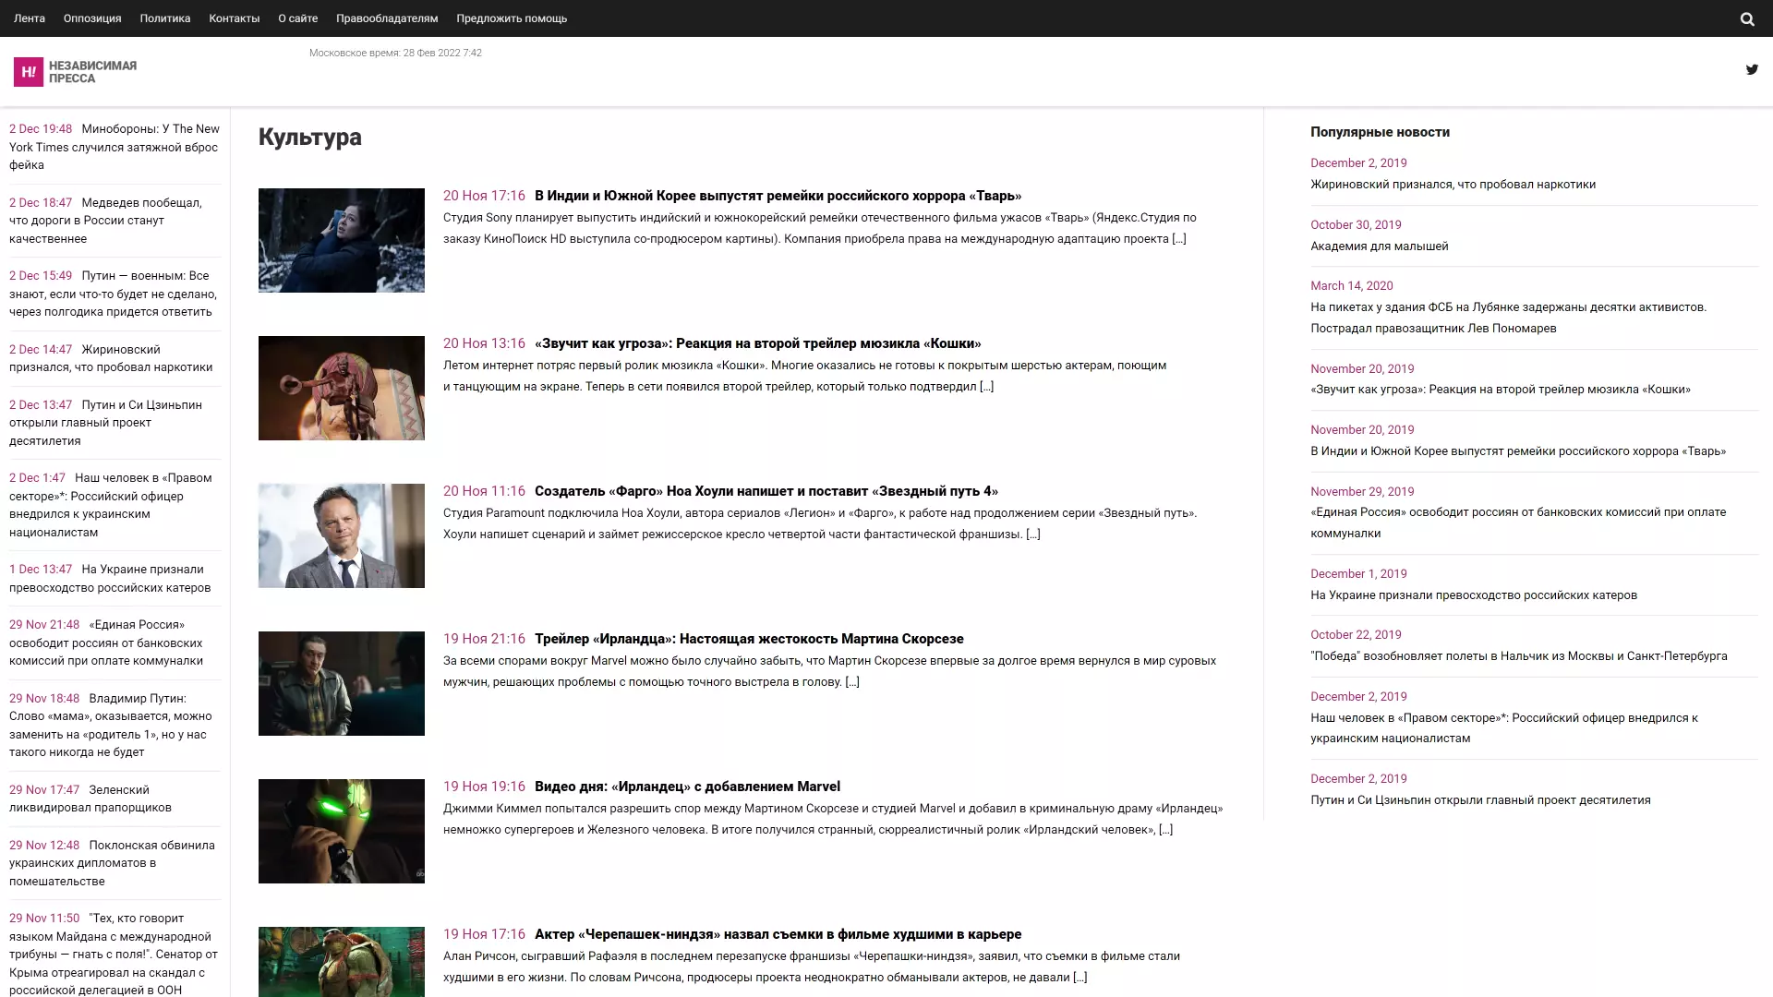Open popular news about пикетах у здания ФСБ
The width and height of the screenshot is (1773, 997).
pos(1508,318)
